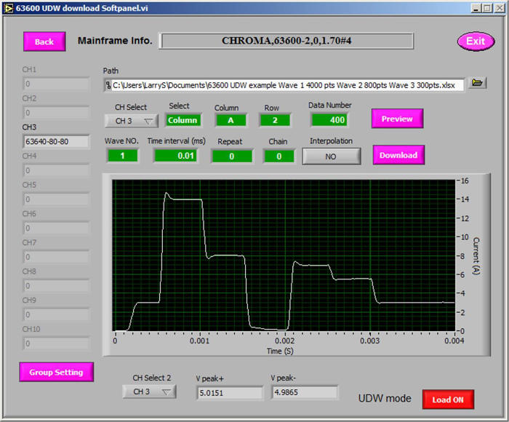Select the Time interval value 0.01

175,156
